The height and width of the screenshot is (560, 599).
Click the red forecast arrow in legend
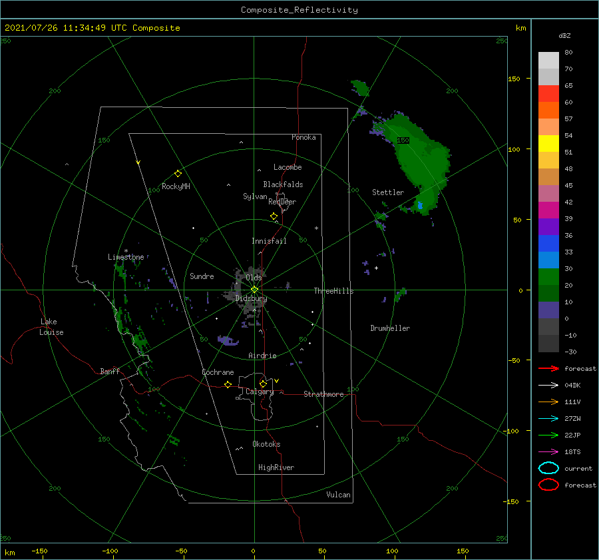click(x=548, y=368)
